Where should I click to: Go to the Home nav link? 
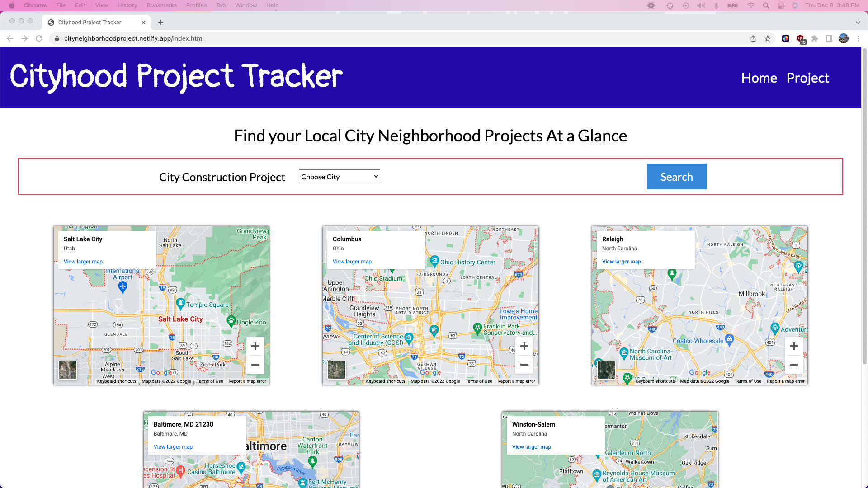[759, 78]
